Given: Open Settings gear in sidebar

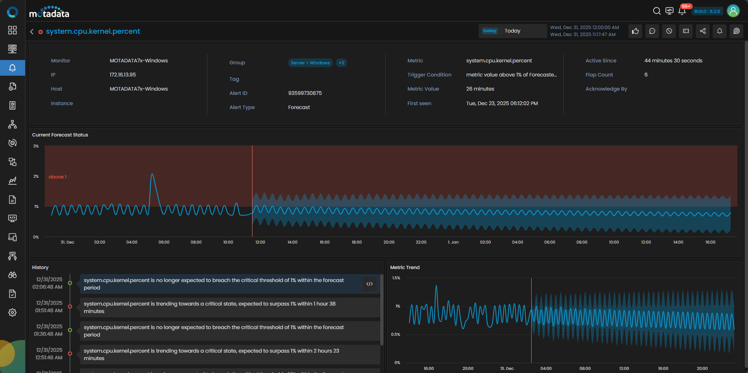Looking at the screenshot, I should pos(13,313).
